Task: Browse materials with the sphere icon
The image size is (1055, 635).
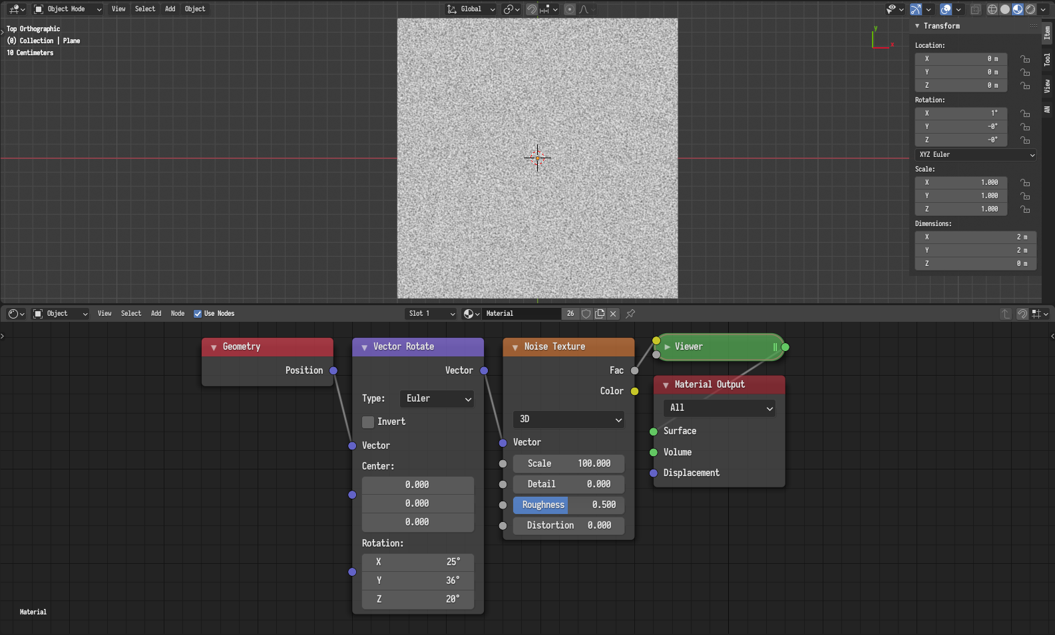Action: [x=471, y=314]
